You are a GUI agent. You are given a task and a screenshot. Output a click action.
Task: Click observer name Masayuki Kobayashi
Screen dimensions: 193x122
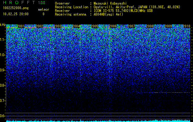110,4
